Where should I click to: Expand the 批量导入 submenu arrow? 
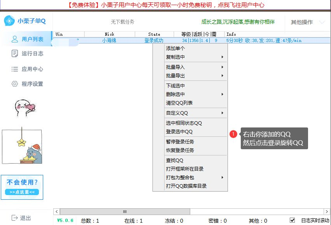[x=222, y=67]
